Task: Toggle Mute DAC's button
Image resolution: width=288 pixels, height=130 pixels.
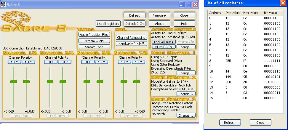Action: pos(164,47)
